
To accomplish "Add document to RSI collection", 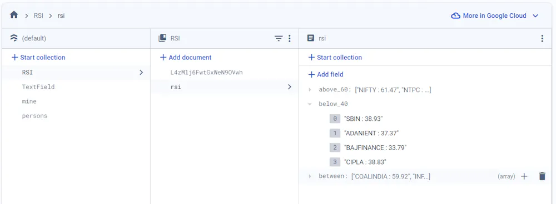I will coord(186,57).
